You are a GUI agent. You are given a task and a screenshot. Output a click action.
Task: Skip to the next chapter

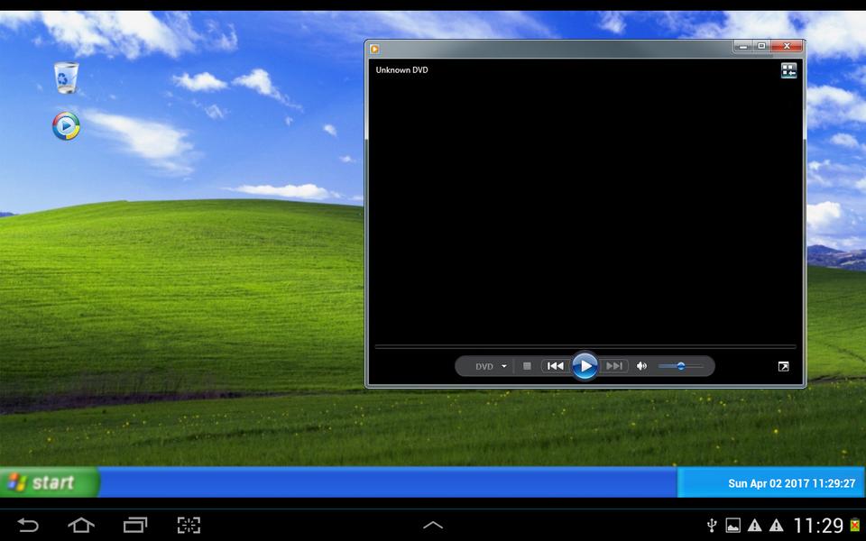pyautogui.click(x=613, y=366)
